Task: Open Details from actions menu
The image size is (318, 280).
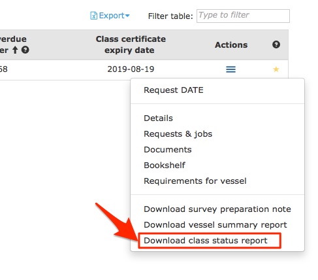Action: point(158,118)
